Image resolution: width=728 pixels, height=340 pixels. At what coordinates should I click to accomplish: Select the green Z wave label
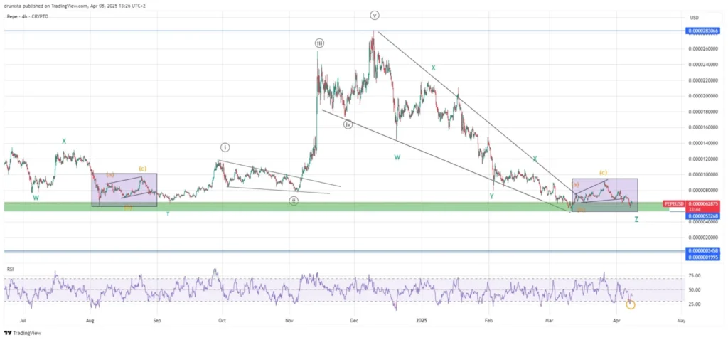(x=636, y=219)
